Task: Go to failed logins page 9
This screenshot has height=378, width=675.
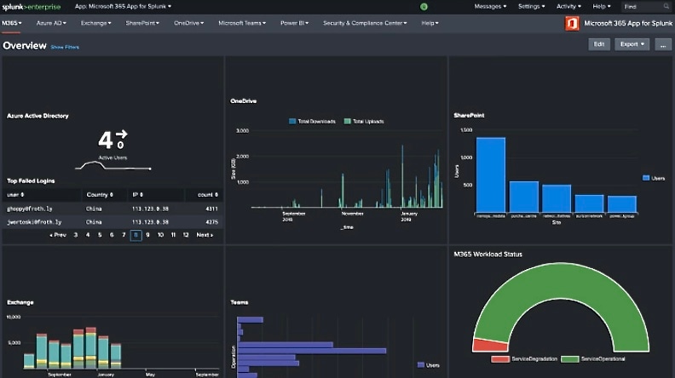Action: point(147,235)
